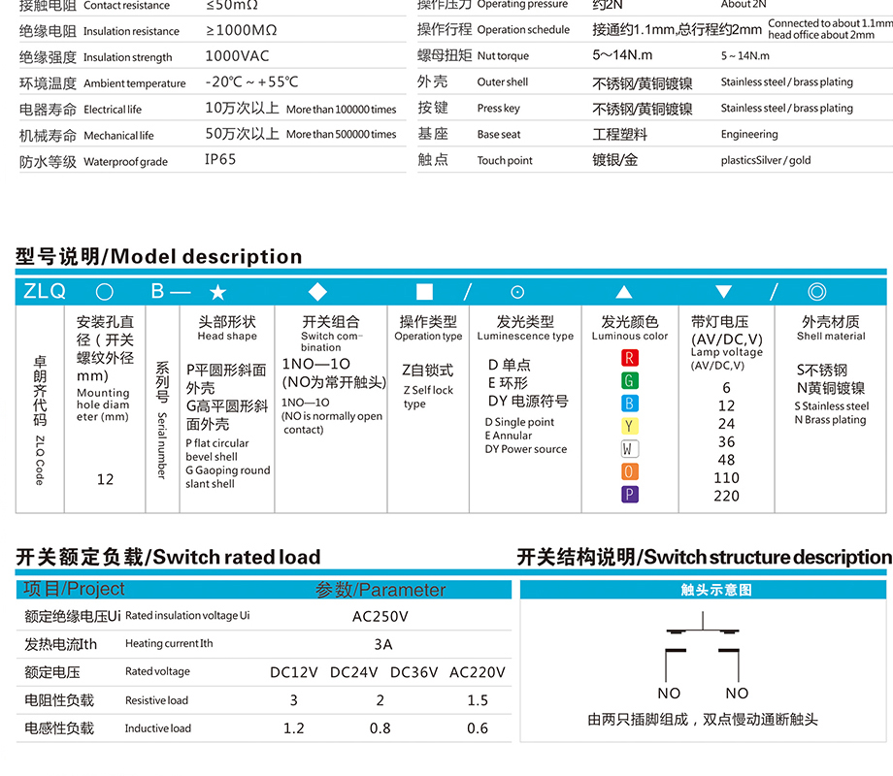Viewport: 893px width, 776px height.
Task: Click "Z自锁式" operation type entry
Action: point(428,371)
